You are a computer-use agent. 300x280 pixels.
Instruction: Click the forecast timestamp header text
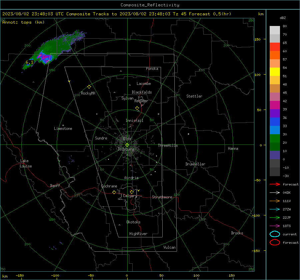point(117,14)
